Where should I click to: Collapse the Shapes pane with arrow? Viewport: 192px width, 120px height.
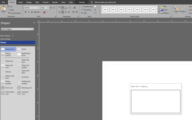click(x=34, y=23)
